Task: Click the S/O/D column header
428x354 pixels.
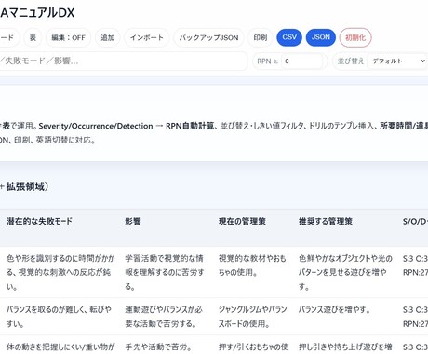Action: tap(415, 221)
